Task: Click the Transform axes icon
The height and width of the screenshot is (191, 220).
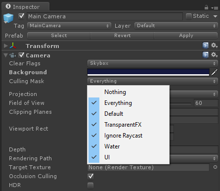Action: pyautogui.click(x=13, y=46)
